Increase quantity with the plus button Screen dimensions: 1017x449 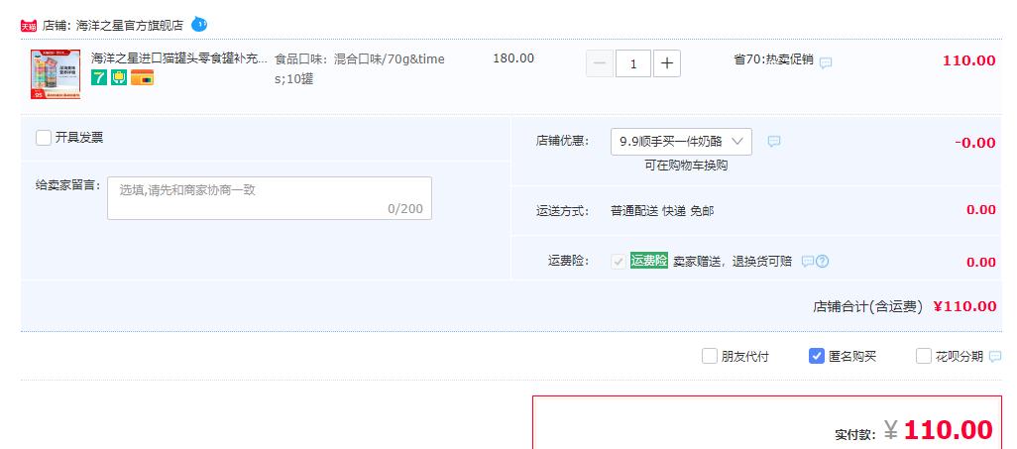pyautogui.click(x=667, y=63)
